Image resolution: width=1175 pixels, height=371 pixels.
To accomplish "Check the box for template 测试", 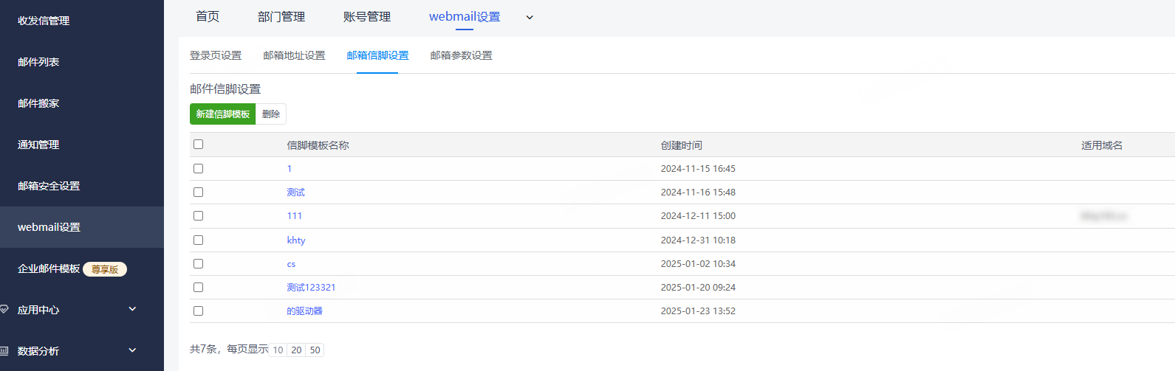I will point(198,193).
